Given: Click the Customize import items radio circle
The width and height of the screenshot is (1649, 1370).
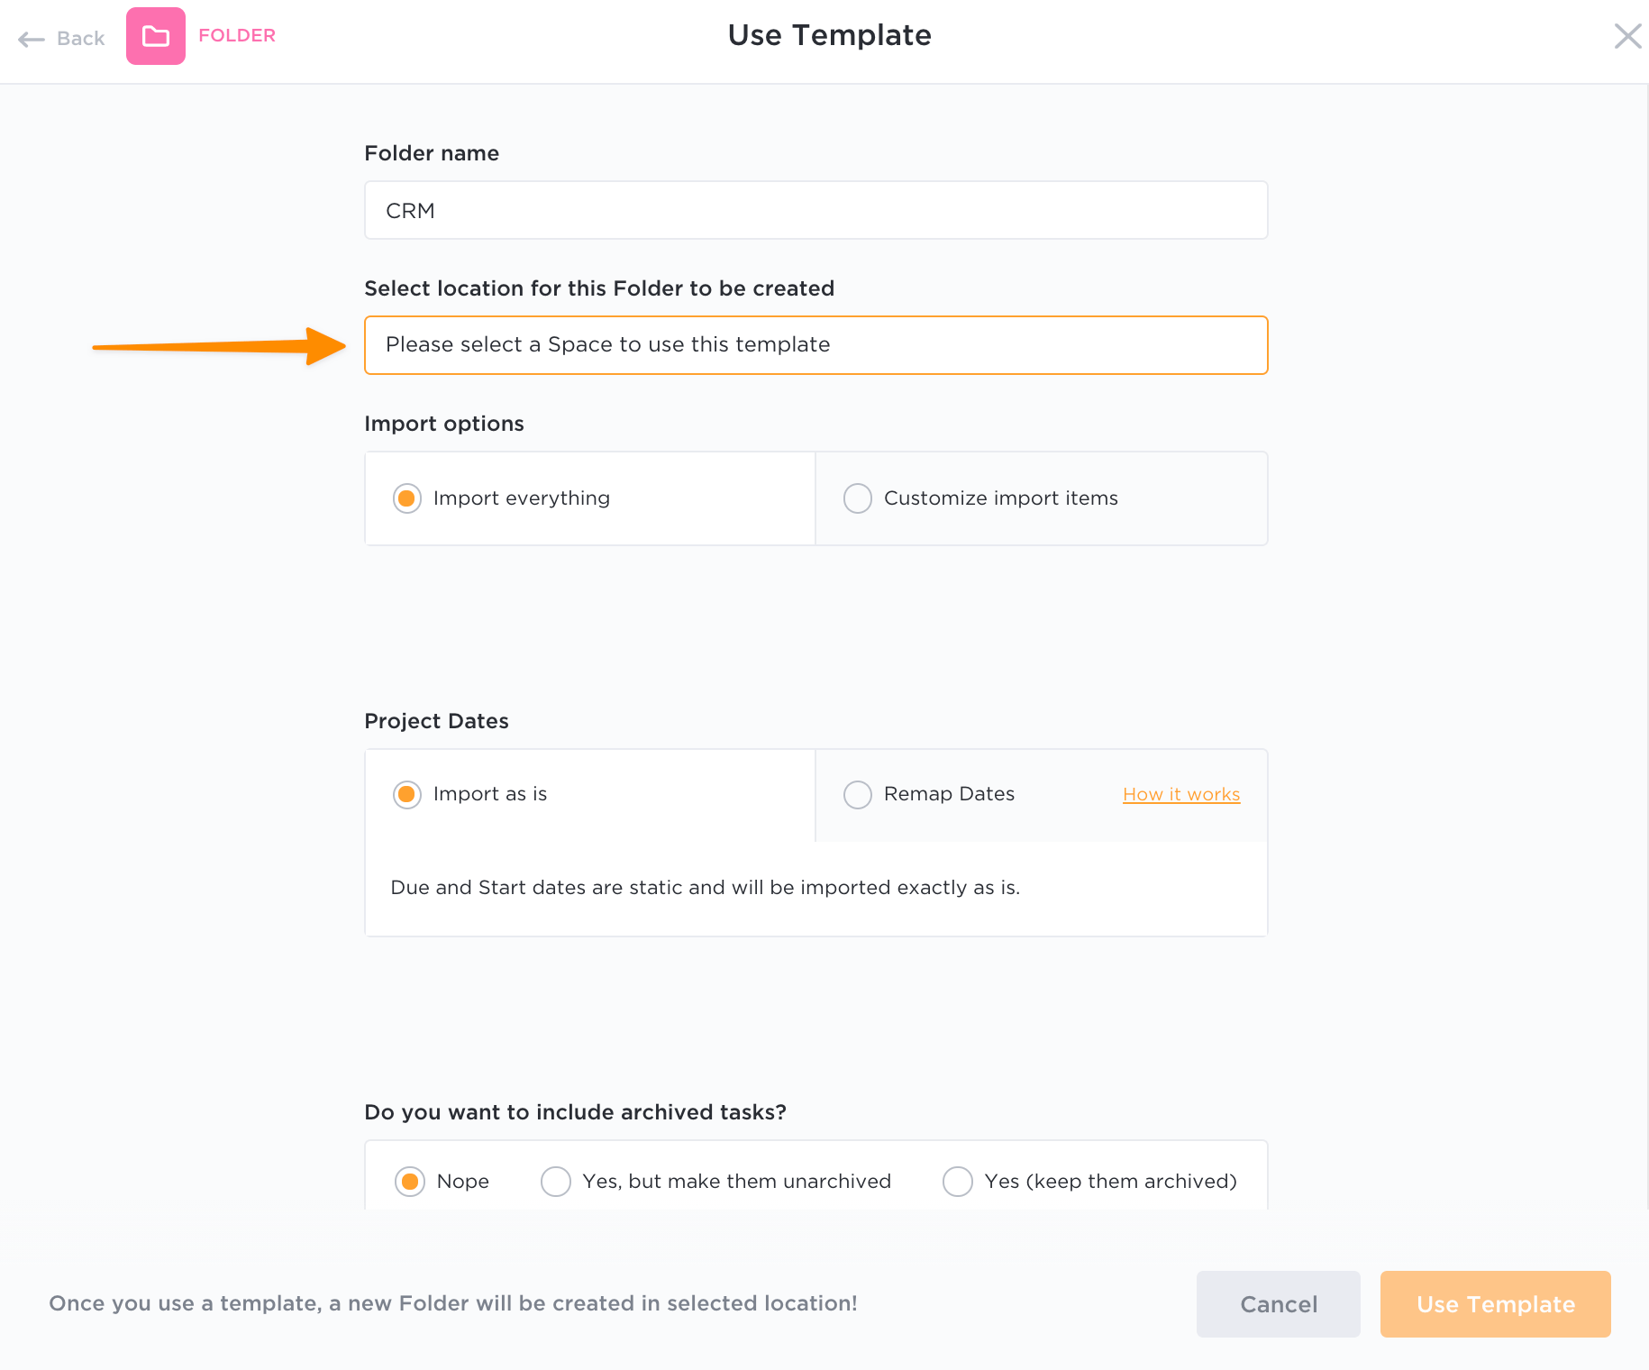Looking at the screenshot, I should (x=858, y=498).
